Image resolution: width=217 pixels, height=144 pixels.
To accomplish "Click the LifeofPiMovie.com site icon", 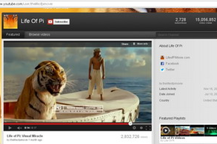I will click(162, 58).
